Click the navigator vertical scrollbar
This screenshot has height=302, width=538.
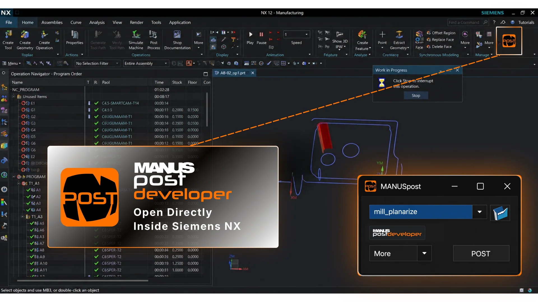(x=207, y=110)
